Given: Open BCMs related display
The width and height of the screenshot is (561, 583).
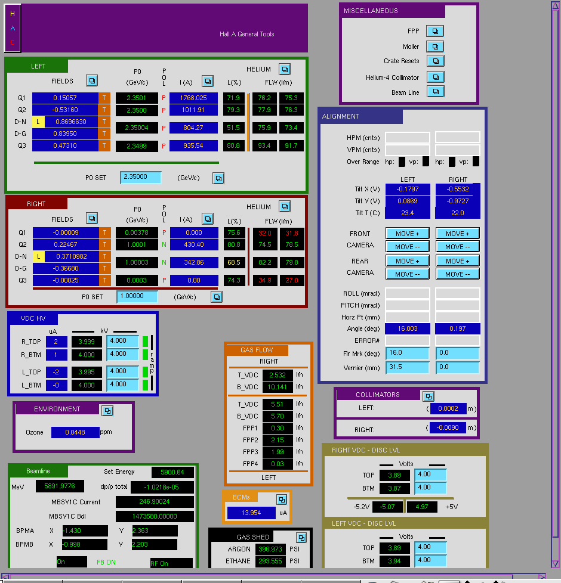Looking at the screenshot, I should (282, 500).
